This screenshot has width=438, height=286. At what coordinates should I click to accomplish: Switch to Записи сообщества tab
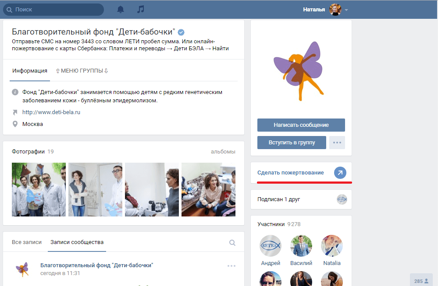point(77,242)
